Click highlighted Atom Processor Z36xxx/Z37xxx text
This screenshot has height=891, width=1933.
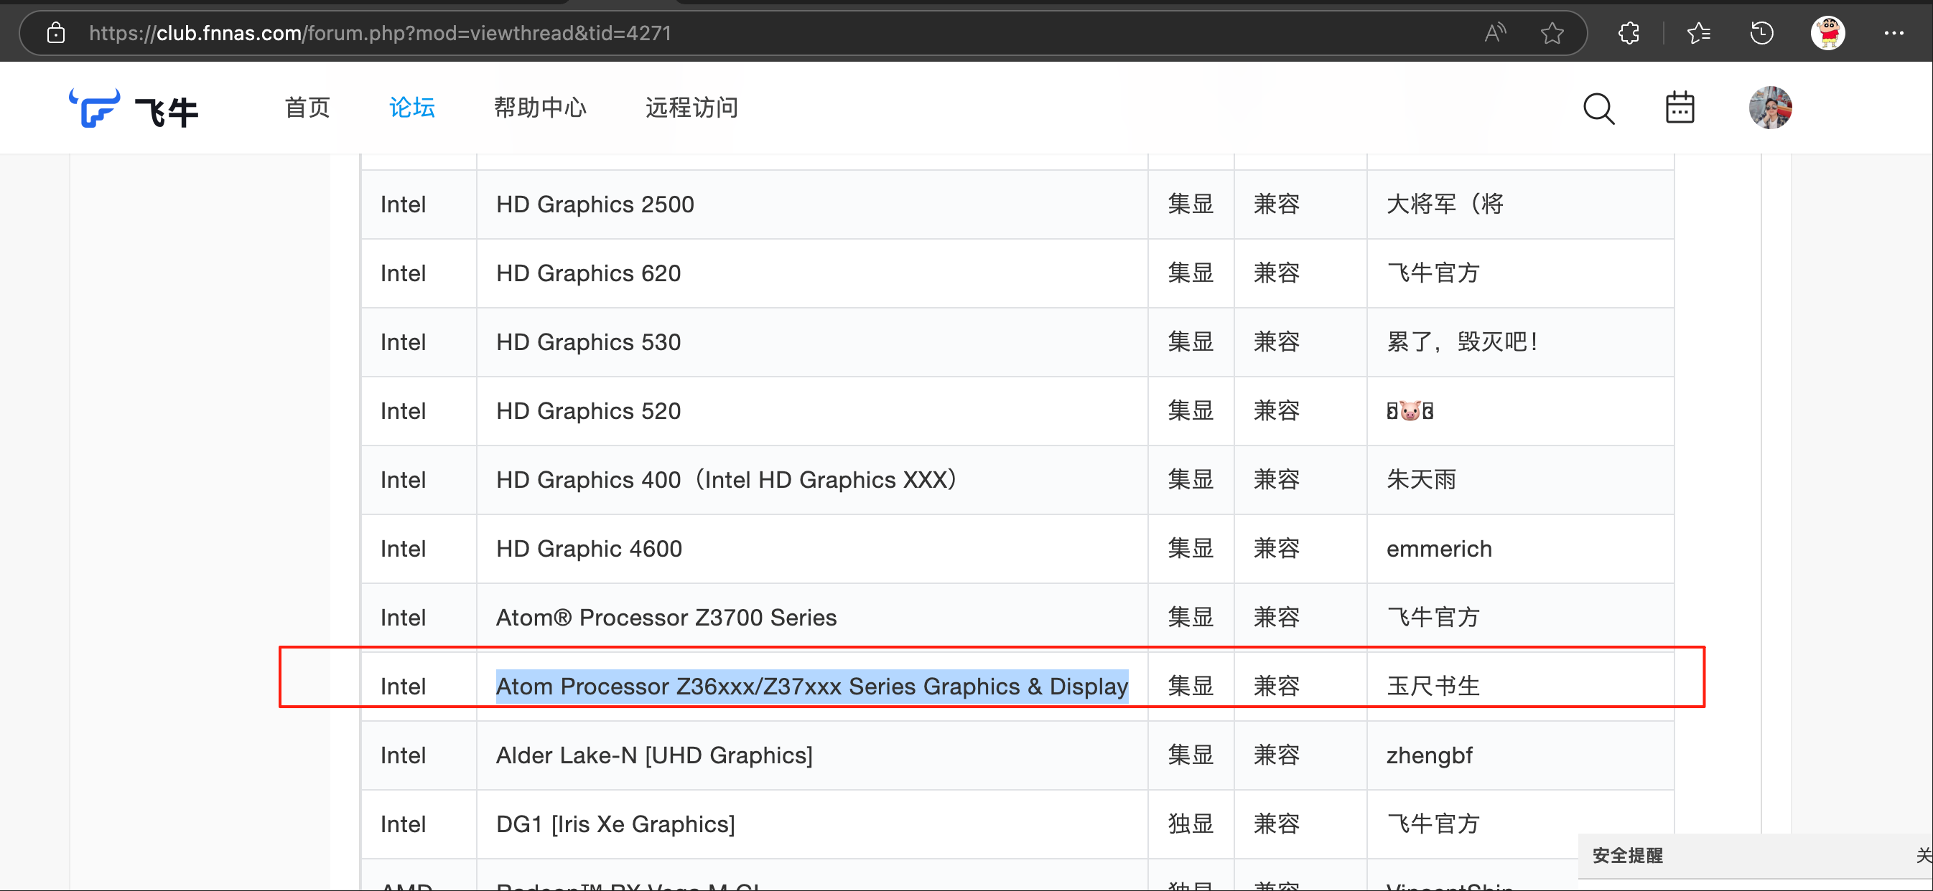(811, 686)
